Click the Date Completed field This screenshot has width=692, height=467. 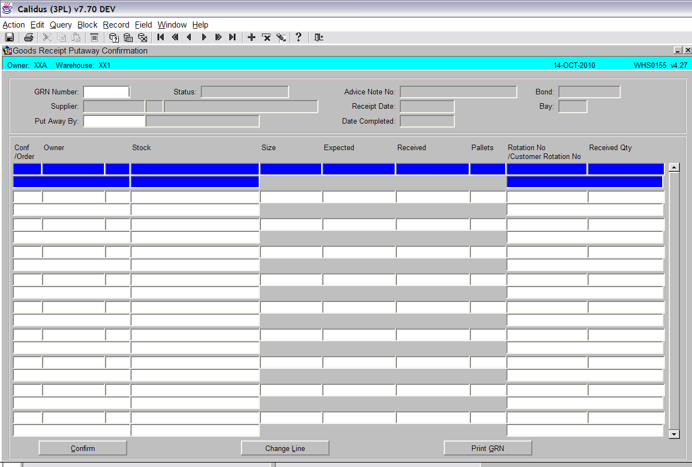pos(427,121)
